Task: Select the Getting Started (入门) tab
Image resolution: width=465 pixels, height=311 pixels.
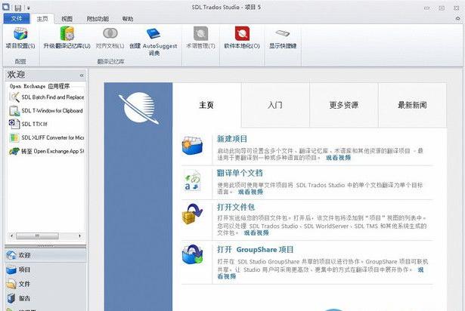Action: coord(275,105)
